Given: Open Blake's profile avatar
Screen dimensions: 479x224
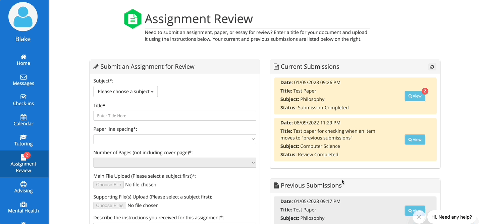Looking at the screenshot, I should 22,16.
